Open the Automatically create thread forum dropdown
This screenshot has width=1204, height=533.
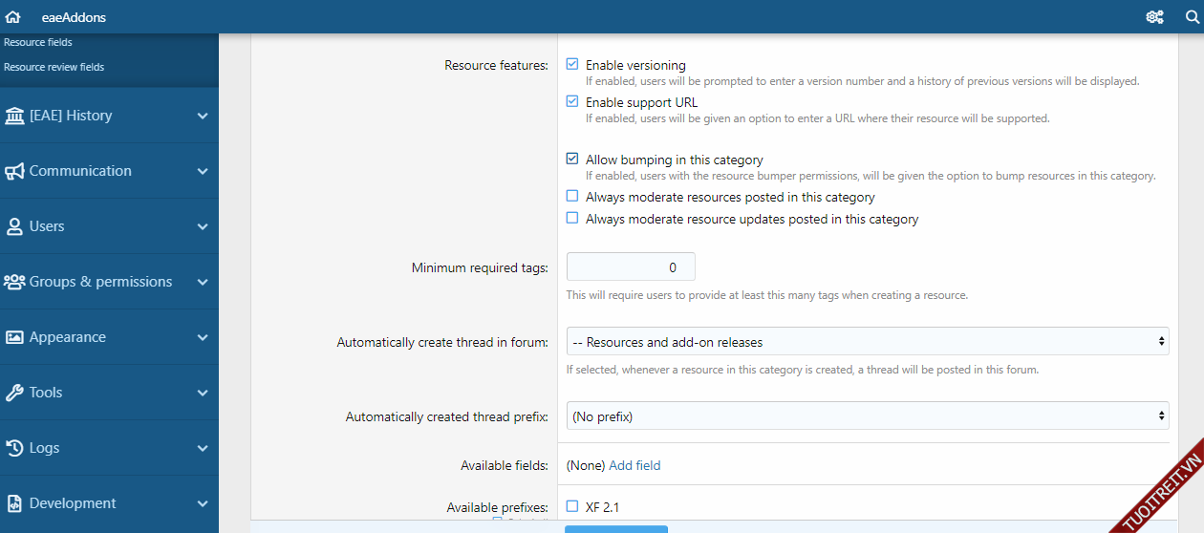(867, 342)
